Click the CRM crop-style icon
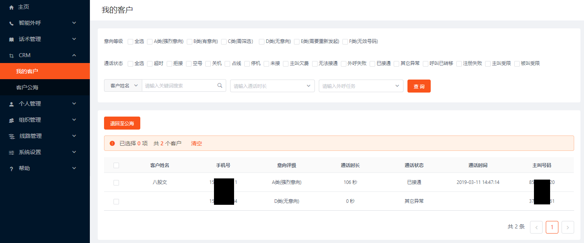Image resolution: width=584 pixels, height=243 pixels. tap(11, 56)
